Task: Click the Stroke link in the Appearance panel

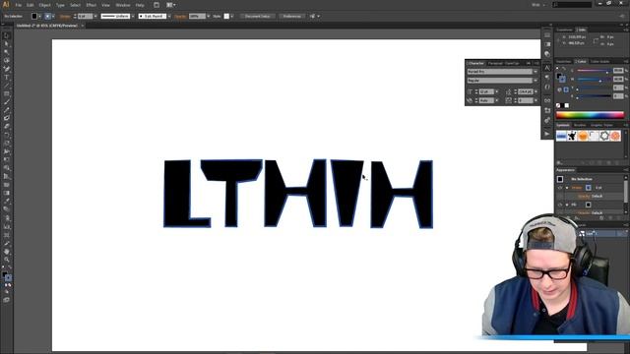Action: click(x=576, y=188)
